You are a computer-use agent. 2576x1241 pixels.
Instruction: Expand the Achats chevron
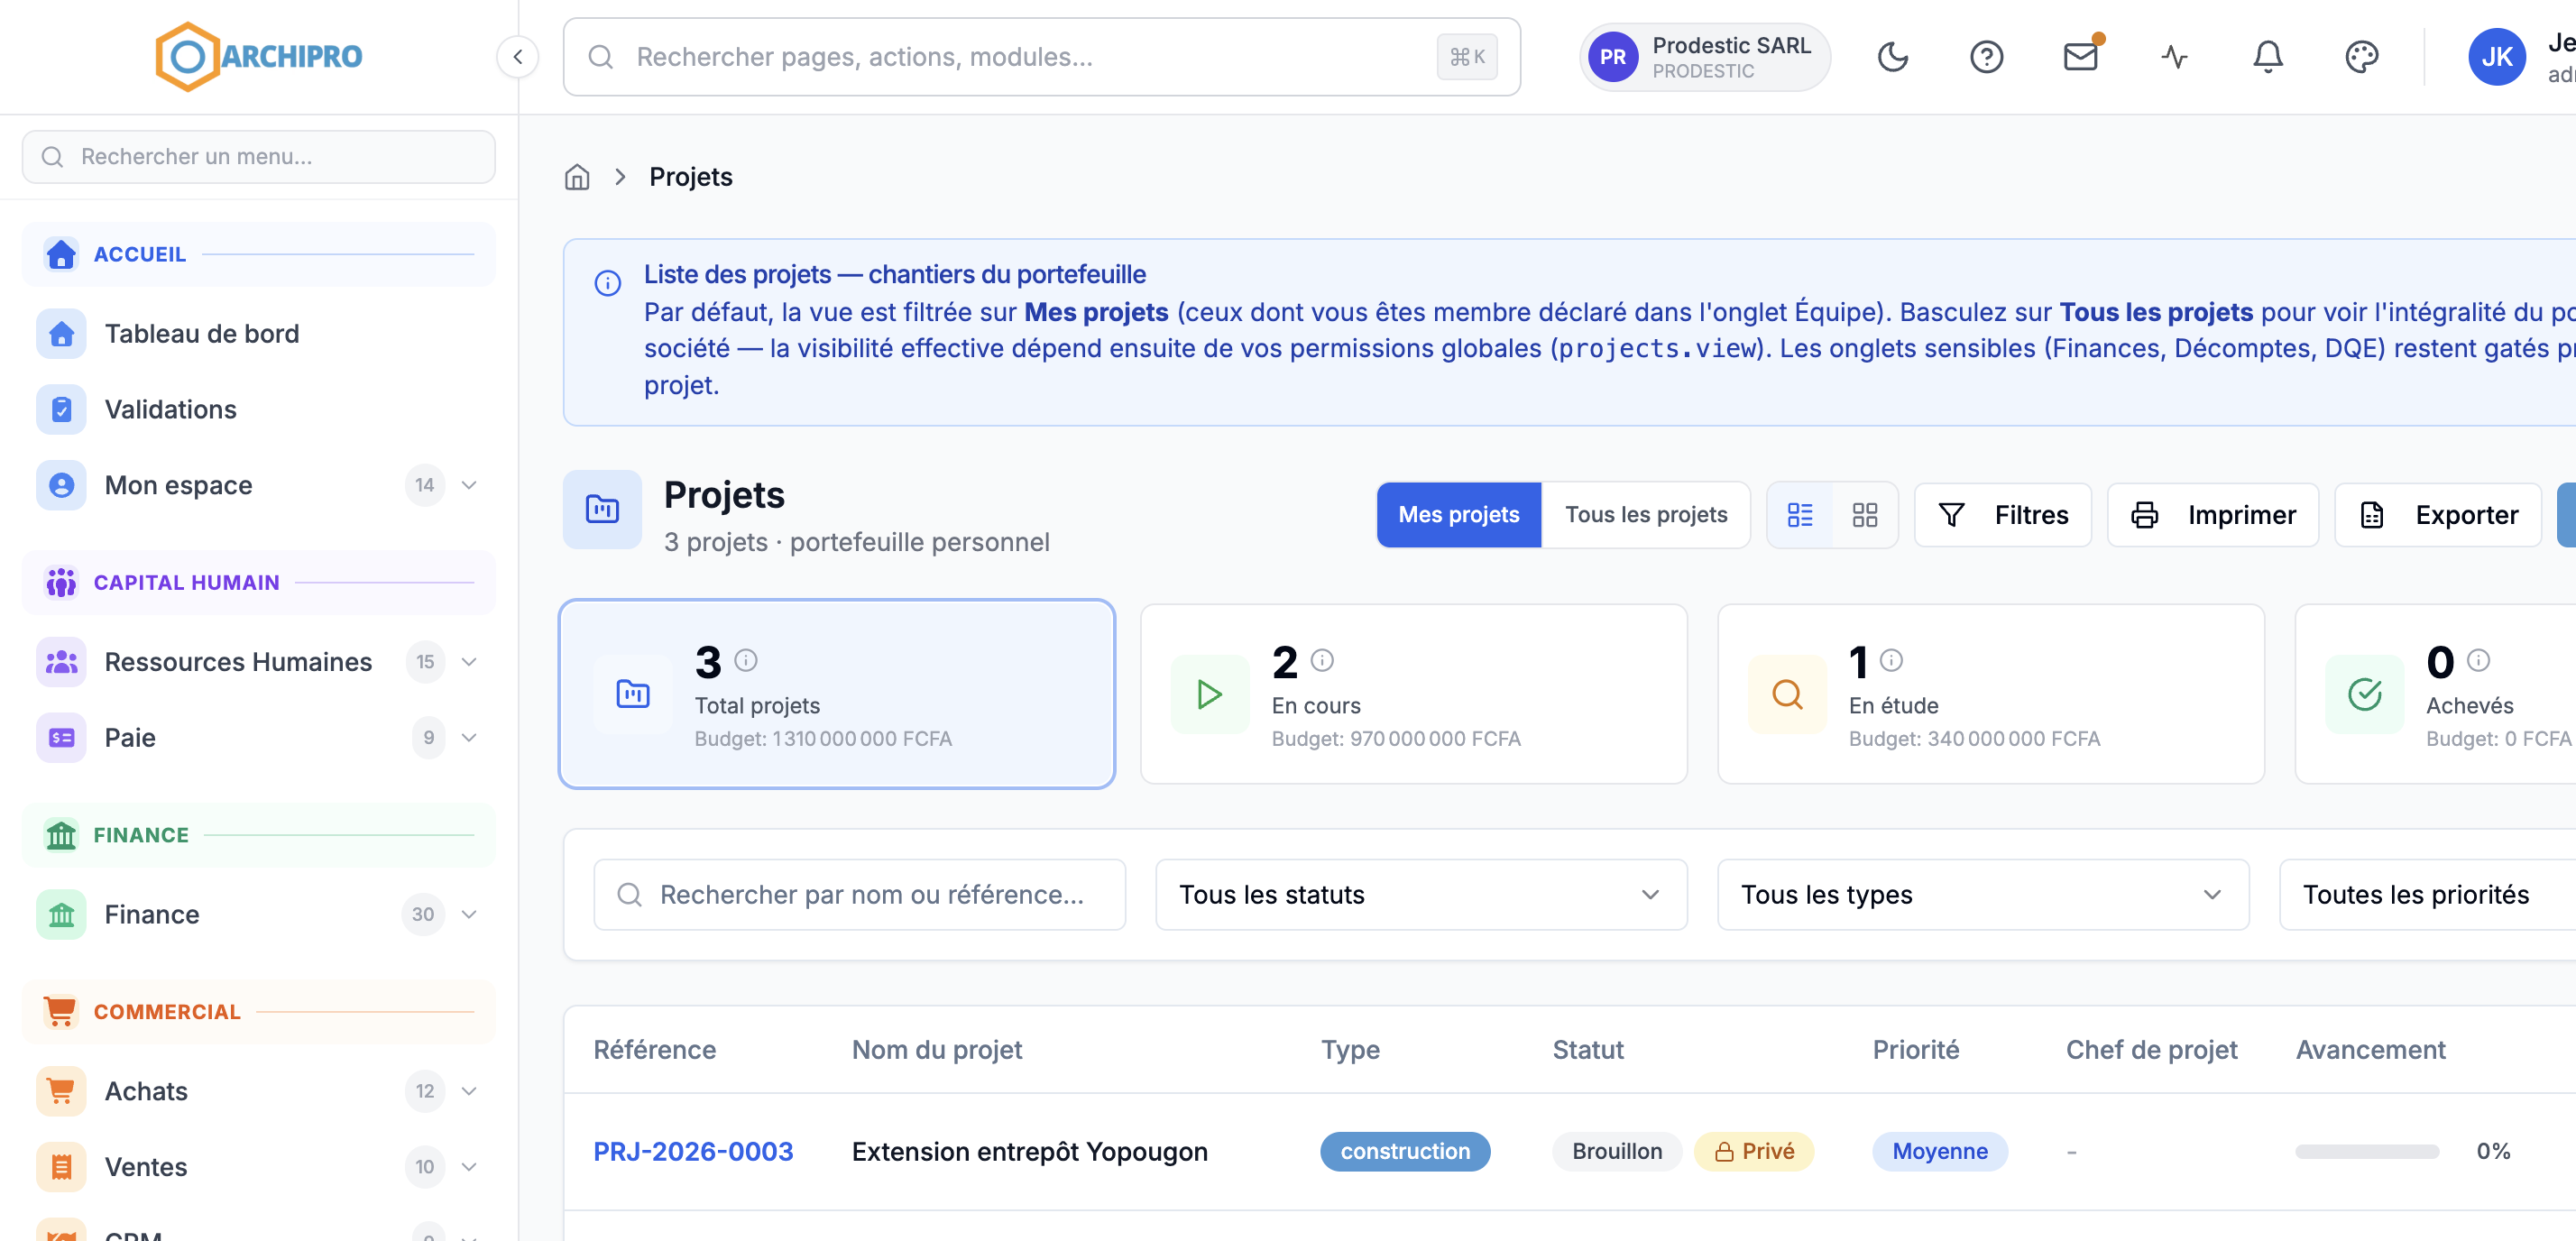click(x=469, y=1091)
